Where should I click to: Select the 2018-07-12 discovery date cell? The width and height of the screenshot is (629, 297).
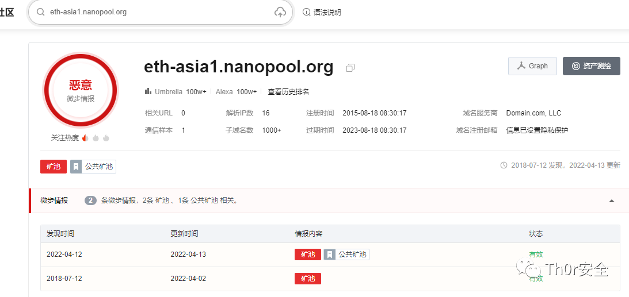click(64, 278)
